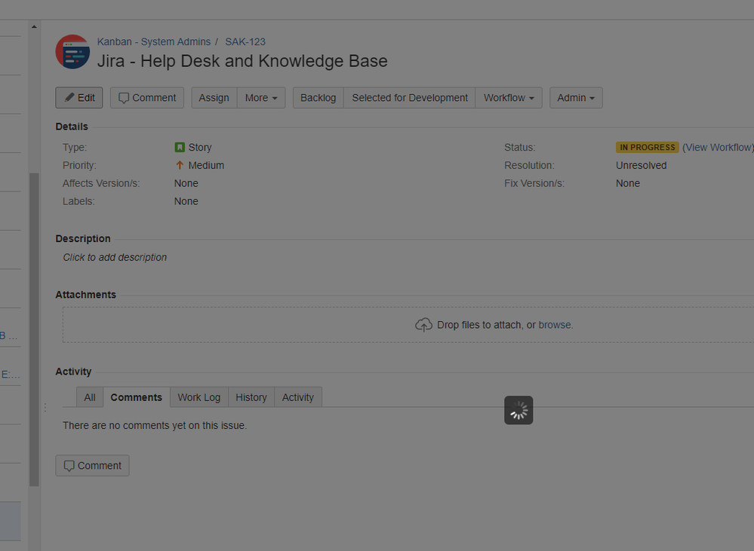
Task: Open the Admin dropdown menu
Action: 576,97
